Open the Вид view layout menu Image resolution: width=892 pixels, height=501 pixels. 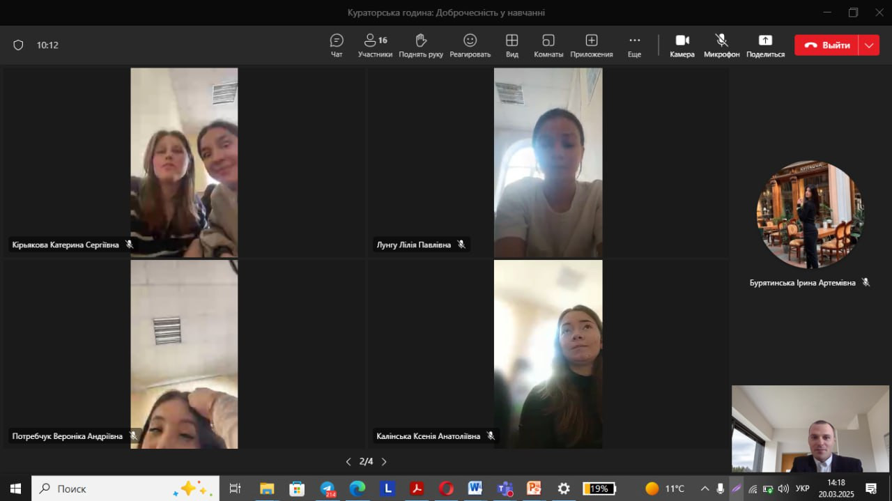[x=512, y=45]
